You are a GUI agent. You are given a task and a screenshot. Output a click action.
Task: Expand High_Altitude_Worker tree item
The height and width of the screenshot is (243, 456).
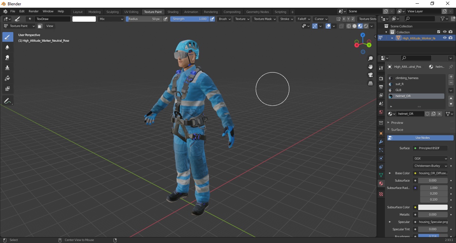click(392, 38)
